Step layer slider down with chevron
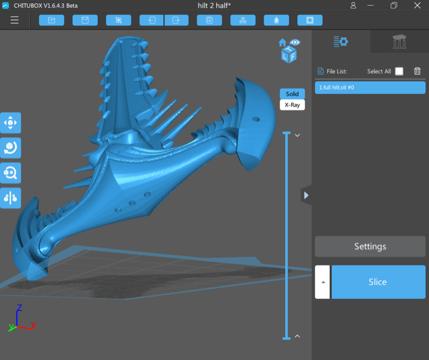Screen dimensions: 429x360 pos(297,136)
